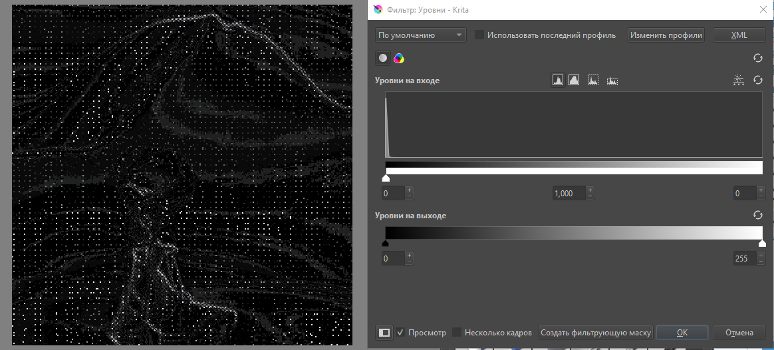This screenshot has width=774, height=350.
Task: Increase gamma with plus stepper
Action: [x=590, y=190]
